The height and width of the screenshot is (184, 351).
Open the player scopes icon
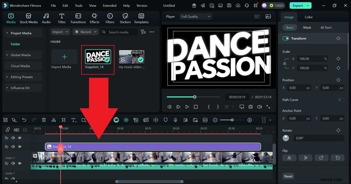(x=268, y=17)
